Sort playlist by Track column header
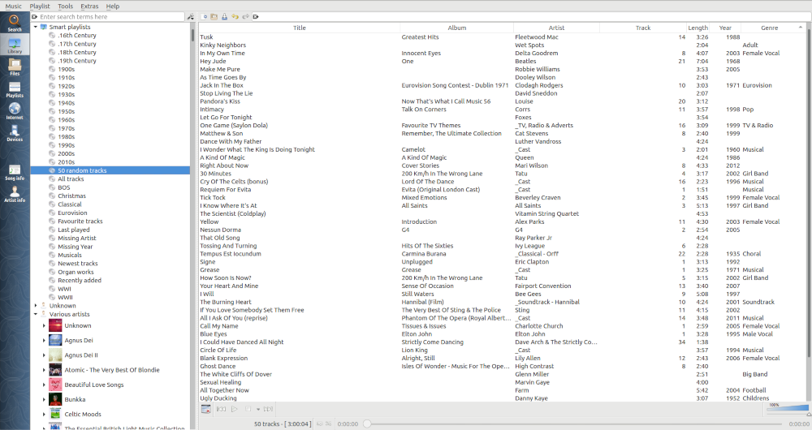Viewport: 812px width, 430px height. [643, 28]
